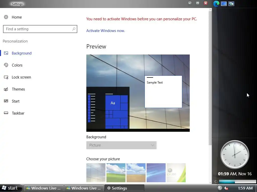Viewport: 257px width, 192px height.
Task: Switch to second Windows Live taskbar item
Action: pos(84,188)
